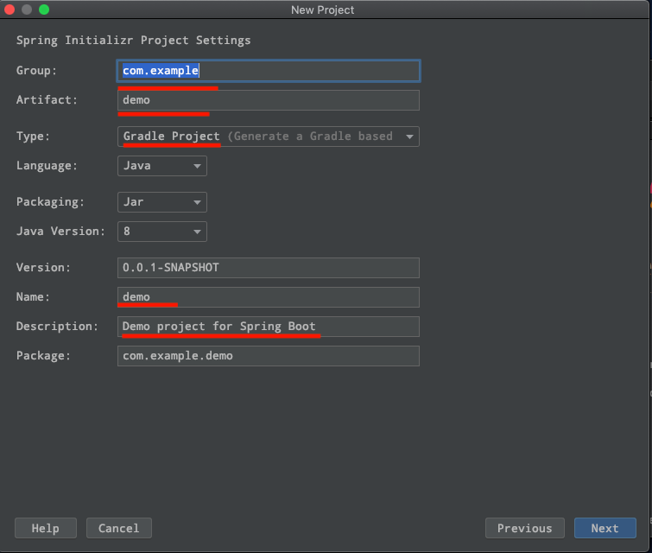Image resolution: width=652 pixels, height=553 pixels.
Task: Click the Name input field
Action: pyautogui.click(x=269, y=297)
